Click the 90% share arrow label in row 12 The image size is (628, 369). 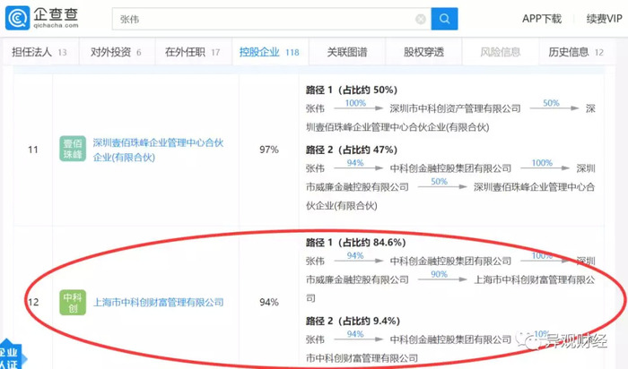[439, 274]
